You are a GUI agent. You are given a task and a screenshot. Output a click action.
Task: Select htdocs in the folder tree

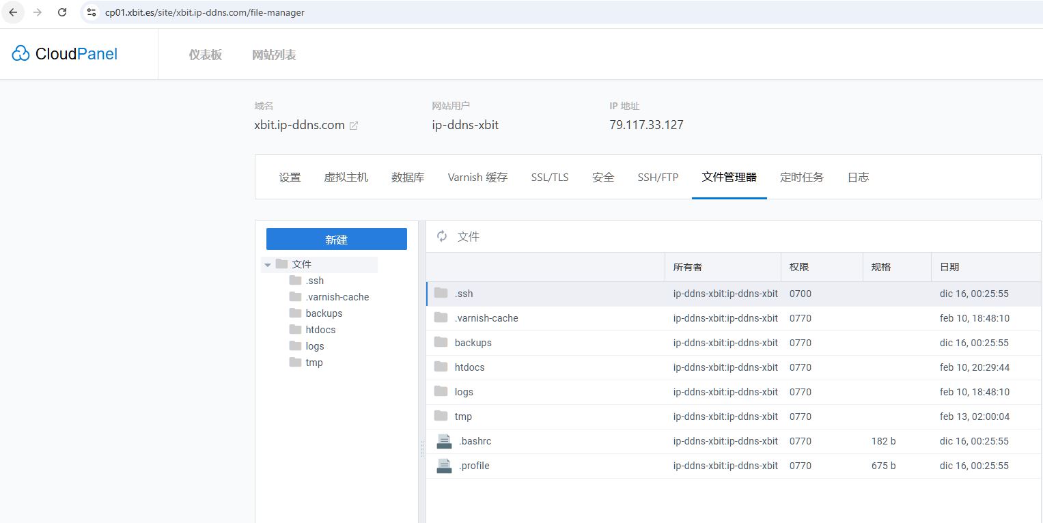pos(321,330)
